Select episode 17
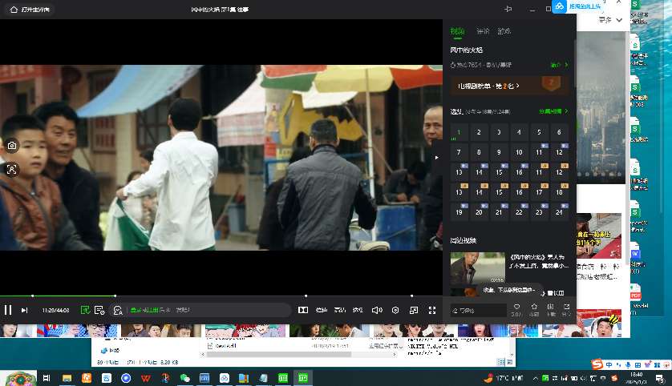672x386 pixels. click(x=539, y=192)
